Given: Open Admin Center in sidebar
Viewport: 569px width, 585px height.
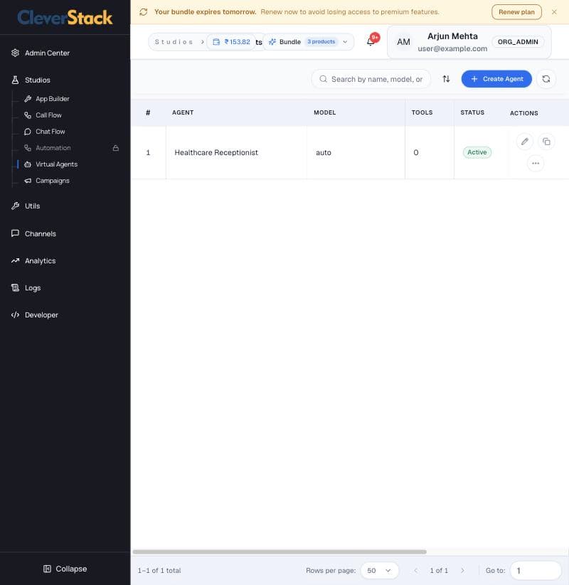Looking at the screenshot, I should 47,53.
